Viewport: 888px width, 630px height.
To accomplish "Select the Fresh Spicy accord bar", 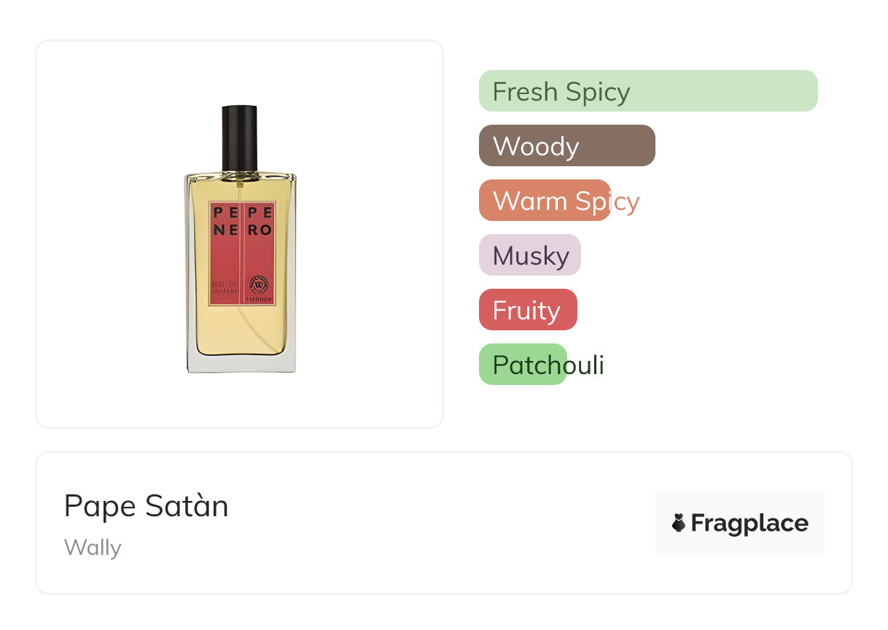I will [647, 91].
